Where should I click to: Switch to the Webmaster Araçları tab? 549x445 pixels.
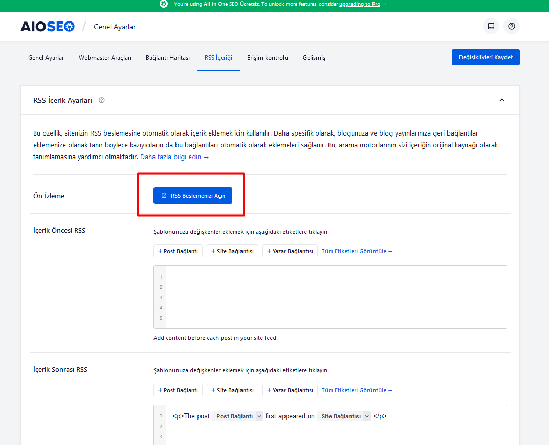pos(105,58)
